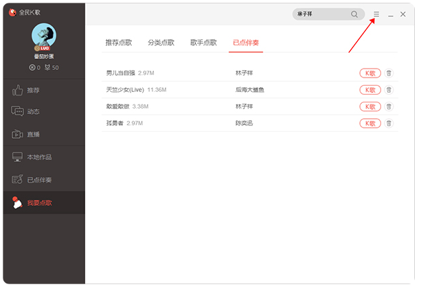This screenshot has height=289, width=421.
Task: Click the microphone 我要点歌 icon
Action: point(17,203)
